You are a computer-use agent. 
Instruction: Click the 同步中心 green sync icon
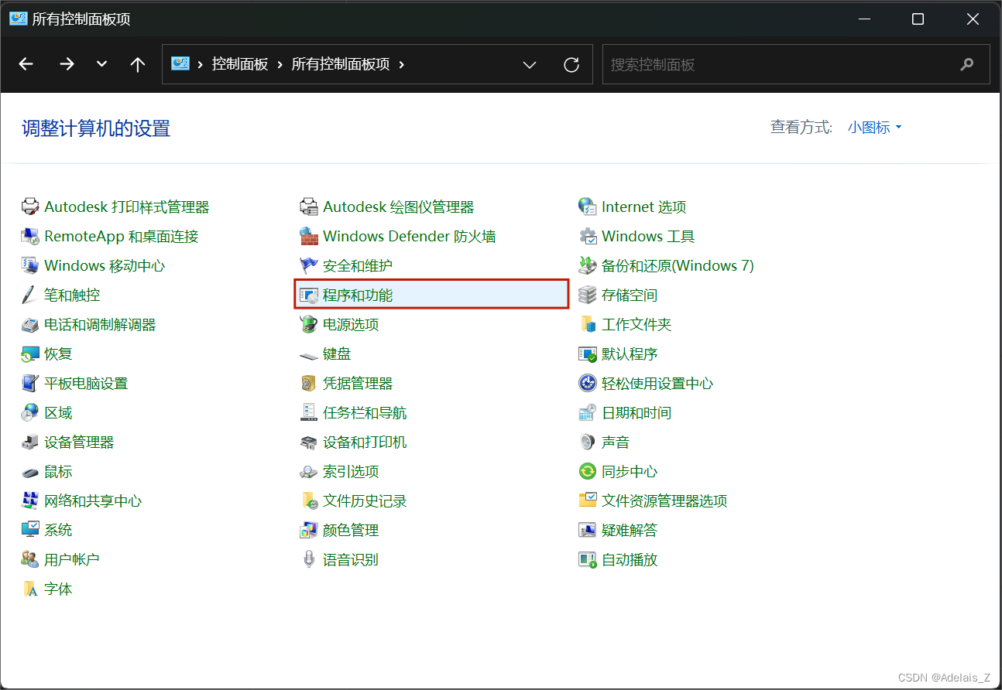point(588,471)
